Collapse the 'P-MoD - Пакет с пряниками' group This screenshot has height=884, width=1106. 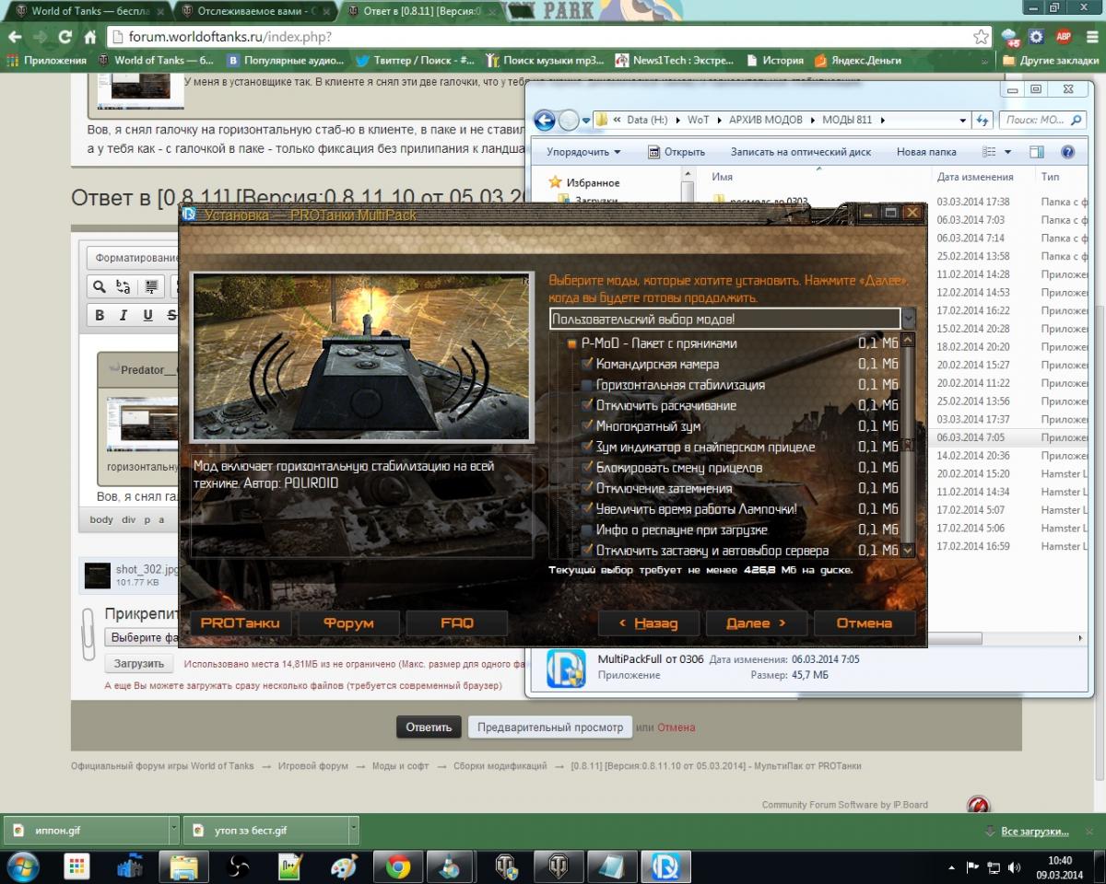coord(572,343)
